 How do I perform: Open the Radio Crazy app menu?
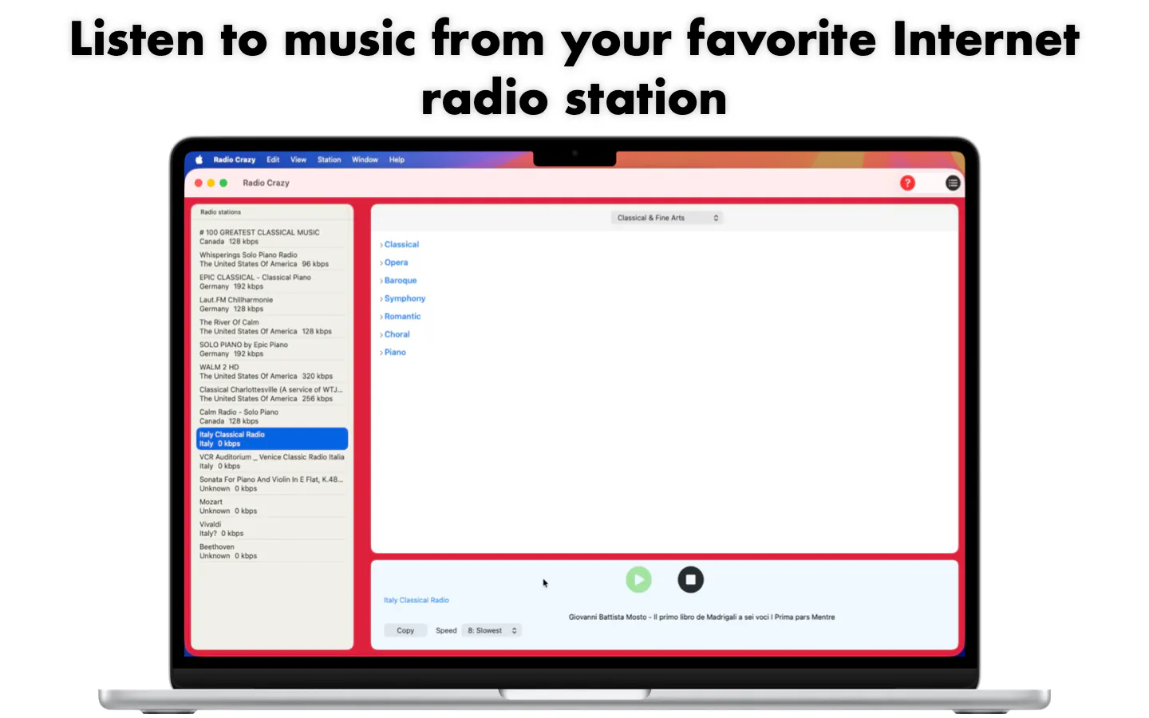(235, 160)
